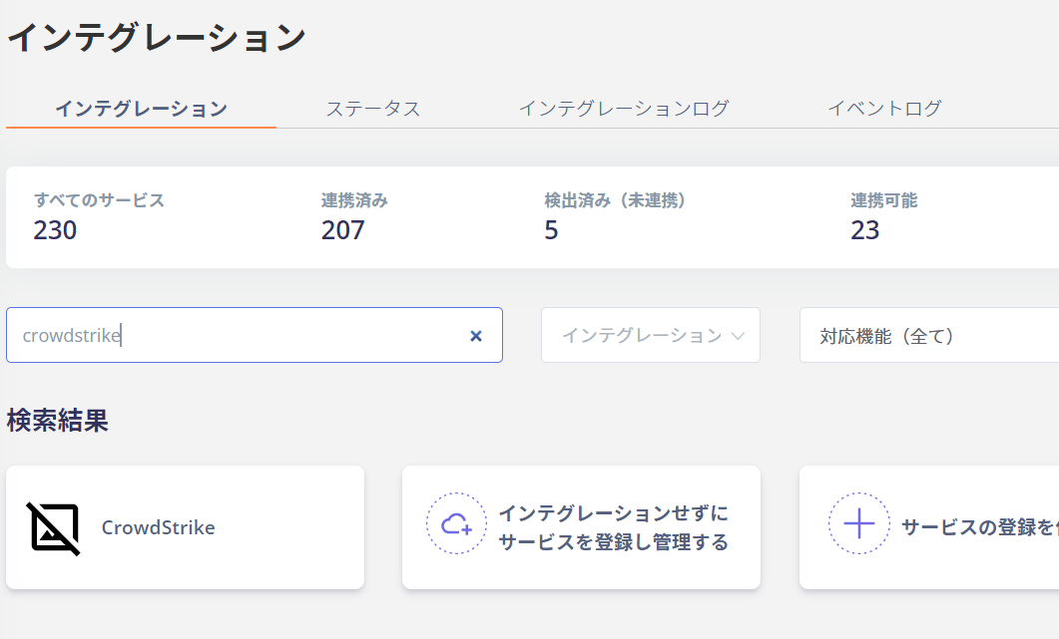Click the search field containing crowdstrike
1059x639 pixels.
point(254,335)
